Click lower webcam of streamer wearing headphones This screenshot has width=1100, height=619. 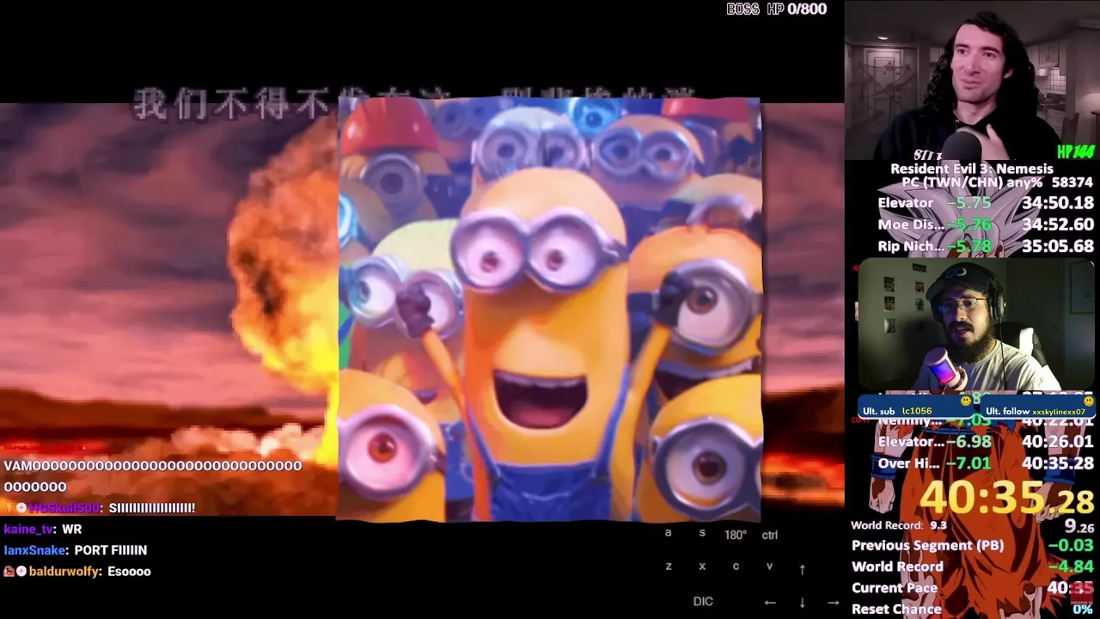click(975, 327)
